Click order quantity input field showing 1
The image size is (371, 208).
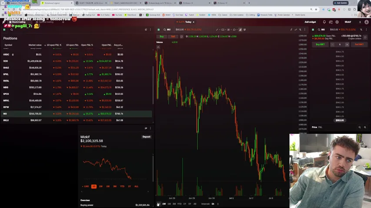340,45
